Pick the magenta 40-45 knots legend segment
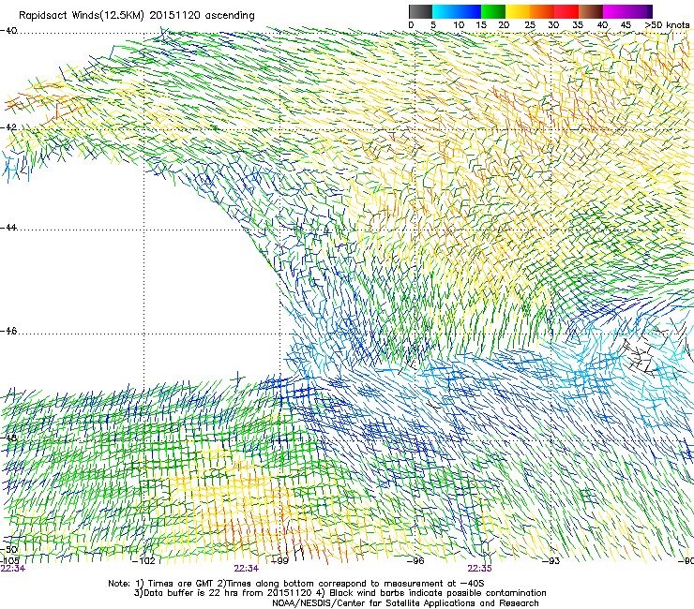The height and width of the screenshot is (609, 694). [x=615, y=11]
